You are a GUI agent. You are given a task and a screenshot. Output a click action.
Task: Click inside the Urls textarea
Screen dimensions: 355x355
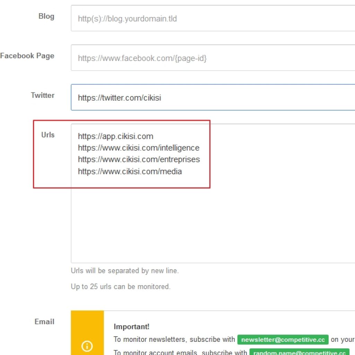[x=213, y=193]
